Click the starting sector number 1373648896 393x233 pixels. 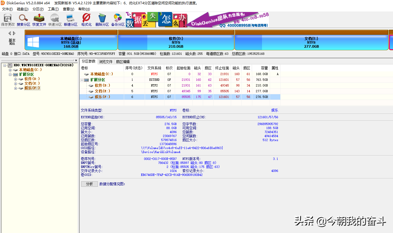[x=168, y=144]
